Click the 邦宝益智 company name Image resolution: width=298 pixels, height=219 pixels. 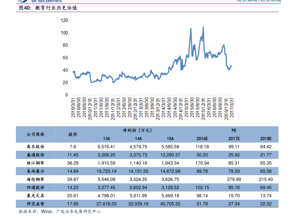click(x=36, y=204)
